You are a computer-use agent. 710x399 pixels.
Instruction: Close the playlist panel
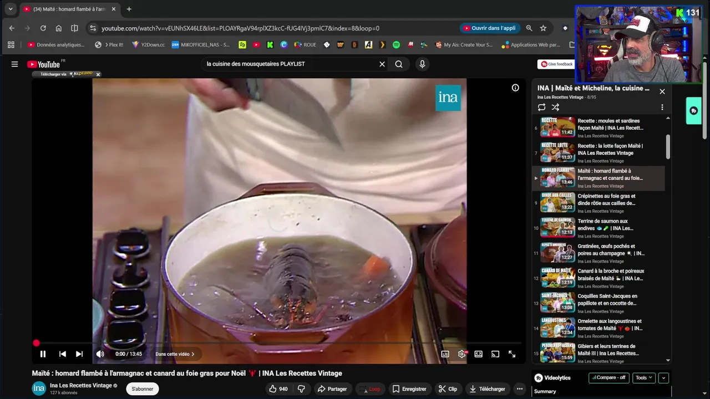point(662,91)
